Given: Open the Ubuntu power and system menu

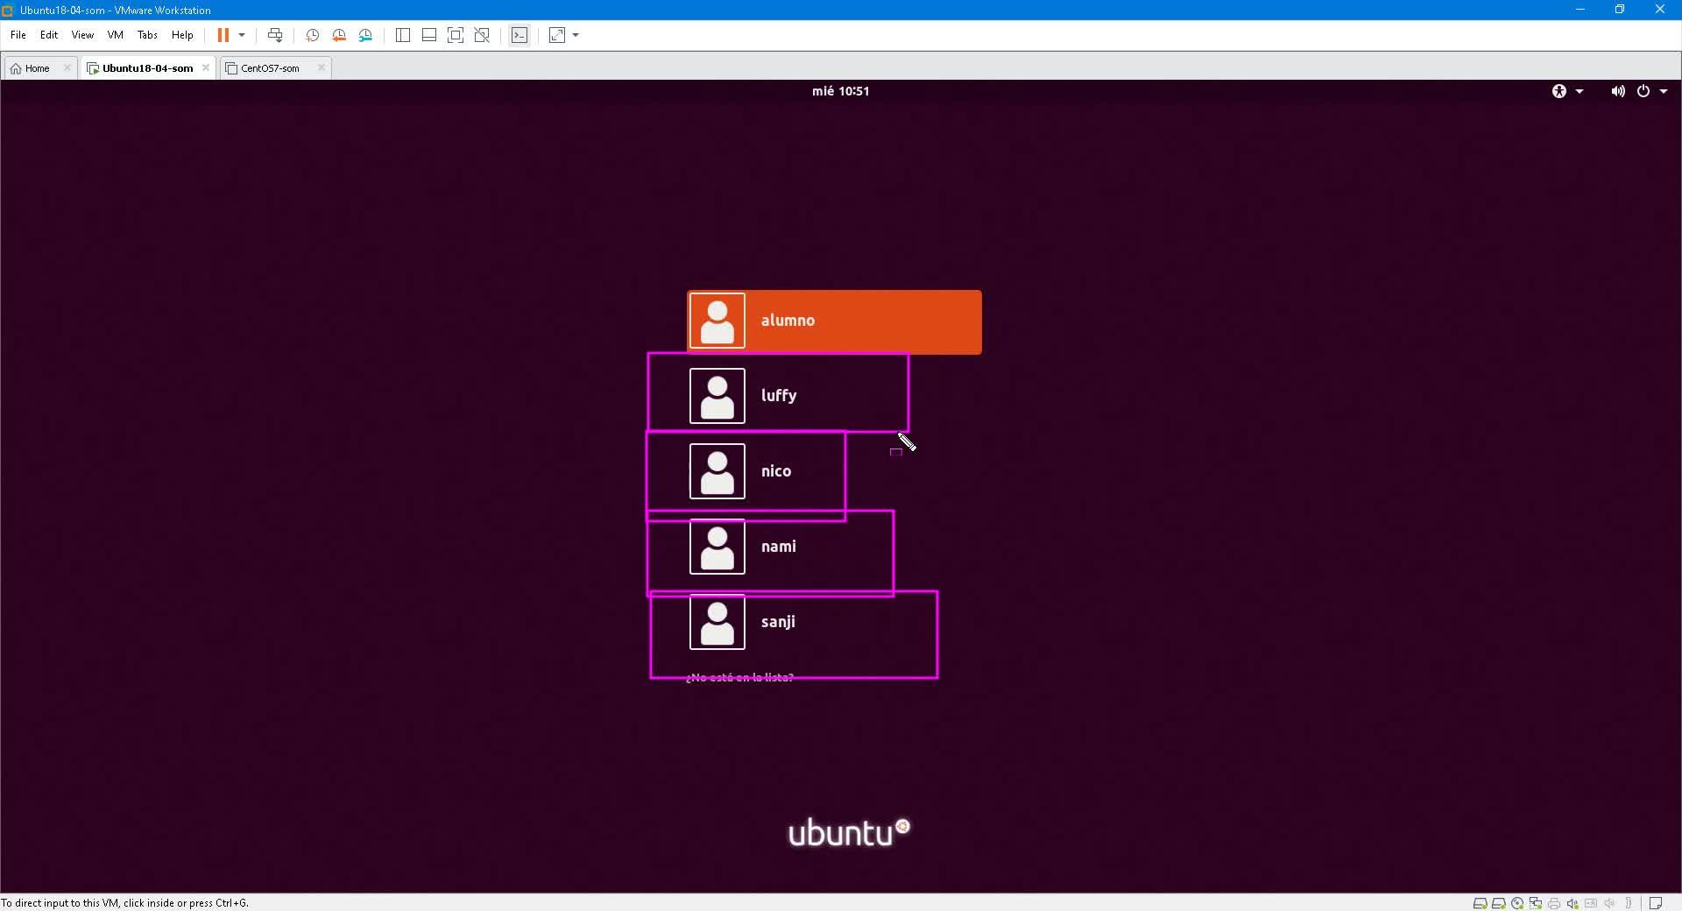Looking at the screenshot, I should (1651, 91).
